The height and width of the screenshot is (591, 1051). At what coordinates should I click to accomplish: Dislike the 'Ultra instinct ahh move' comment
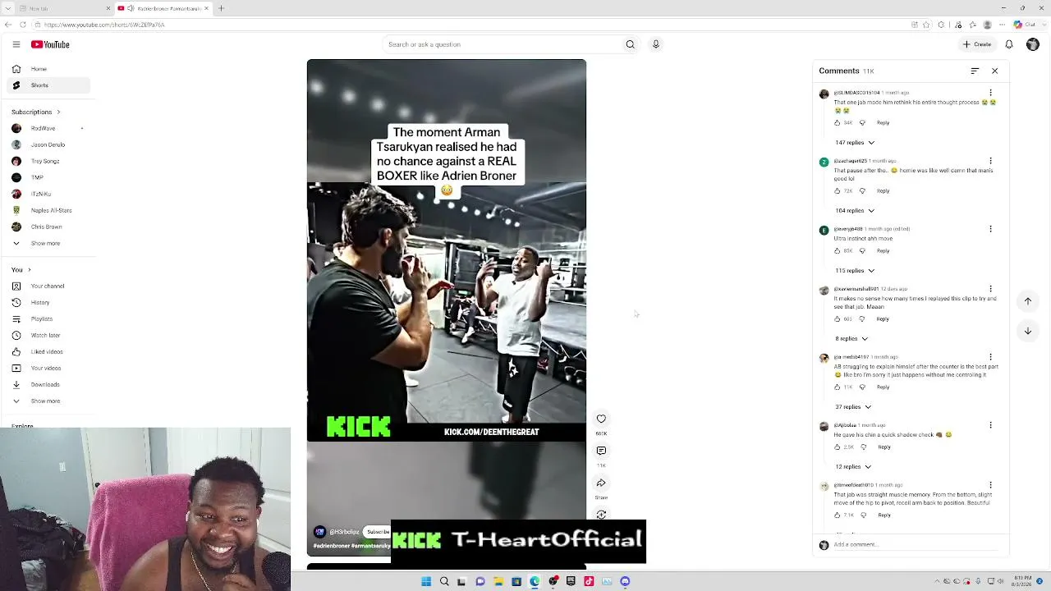(x=862, y=251)
